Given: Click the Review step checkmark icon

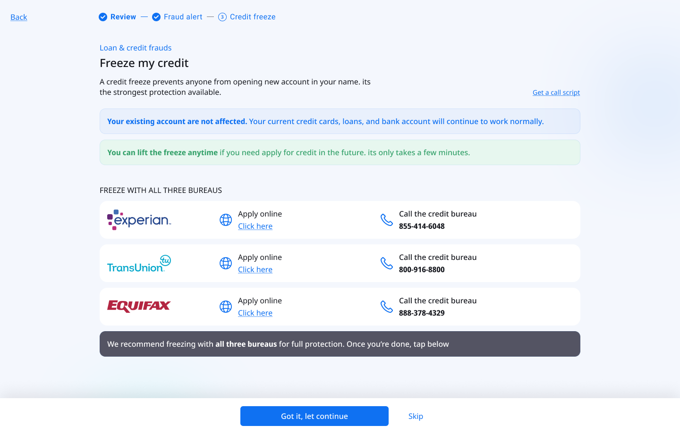Looking at the screenshot, I should 103,17.
